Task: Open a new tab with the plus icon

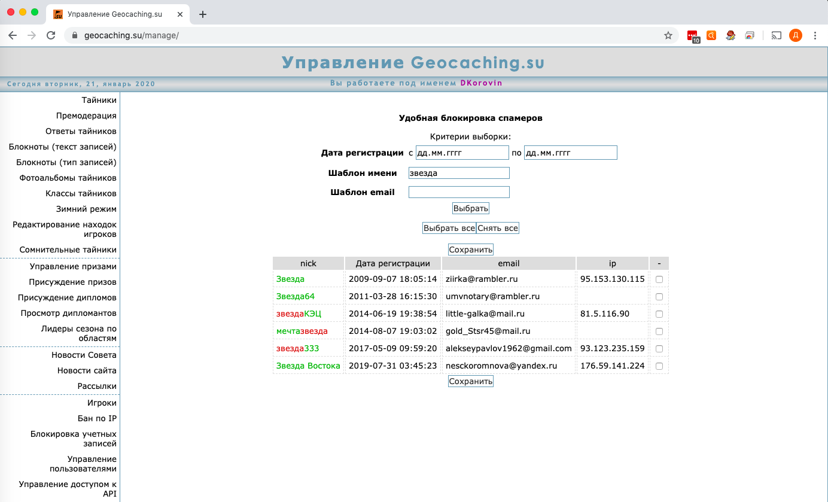Action: coord(202,14)
